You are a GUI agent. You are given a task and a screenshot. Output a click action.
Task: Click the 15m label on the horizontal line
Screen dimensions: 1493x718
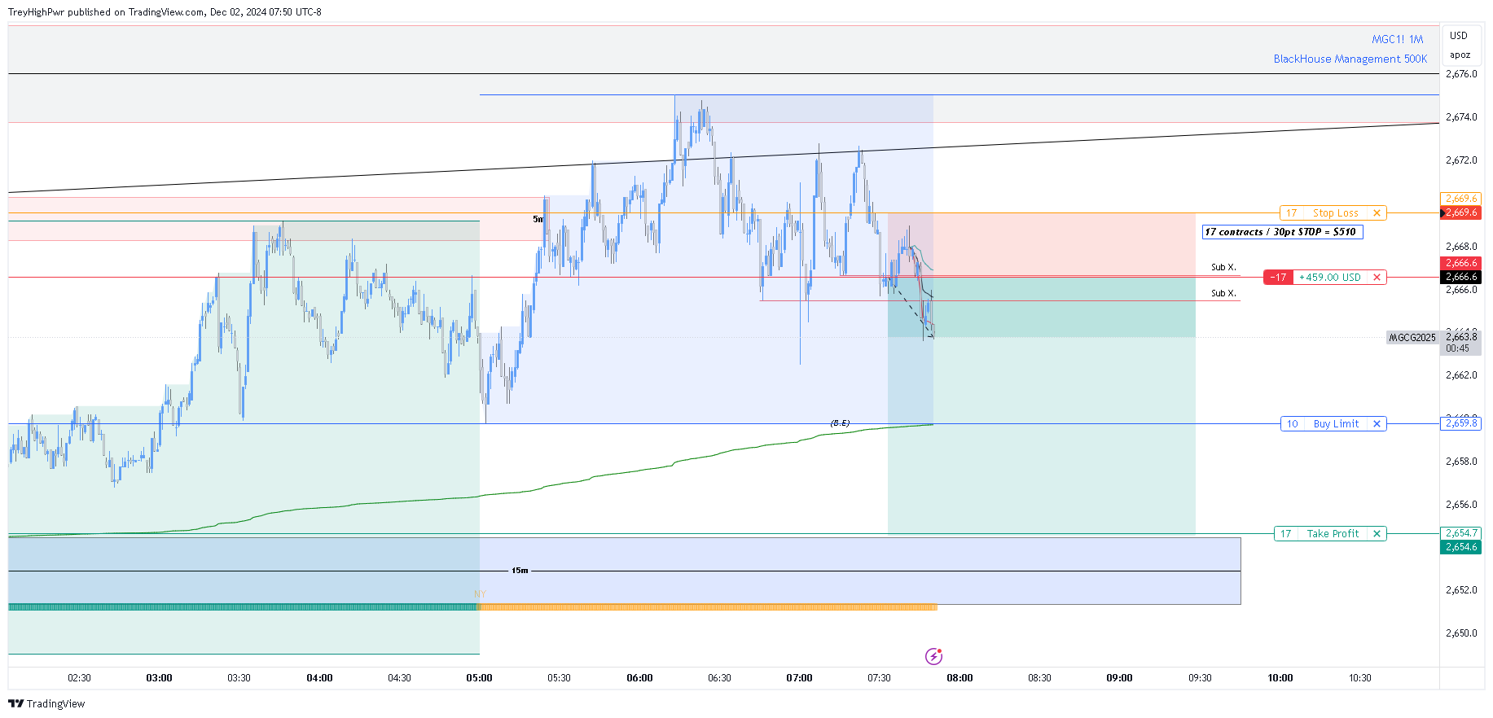click(520, 571)
